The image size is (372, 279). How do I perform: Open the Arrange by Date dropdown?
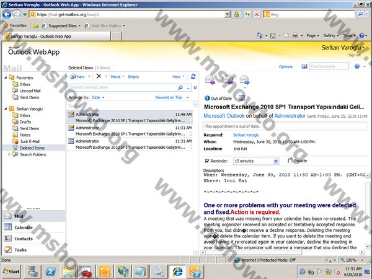98,97
